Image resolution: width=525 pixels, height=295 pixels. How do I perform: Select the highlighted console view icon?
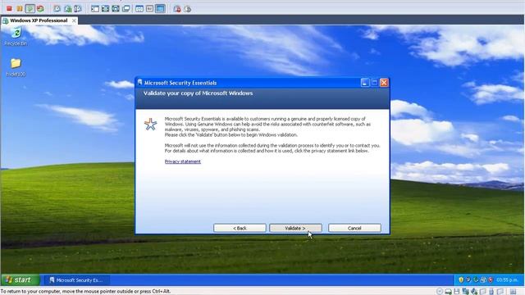pos(161,9)
